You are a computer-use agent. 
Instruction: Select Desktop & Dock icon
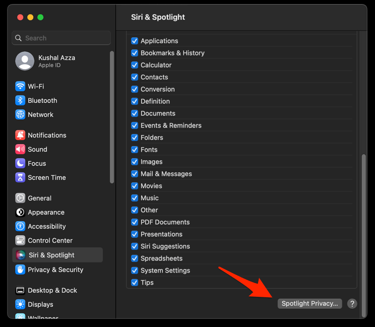click(x=20, y=290)
